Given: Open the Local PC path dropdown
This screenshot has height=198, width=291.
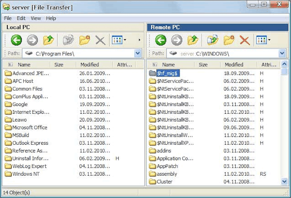Looking at the screenshot, I should [x=138, y=54].
